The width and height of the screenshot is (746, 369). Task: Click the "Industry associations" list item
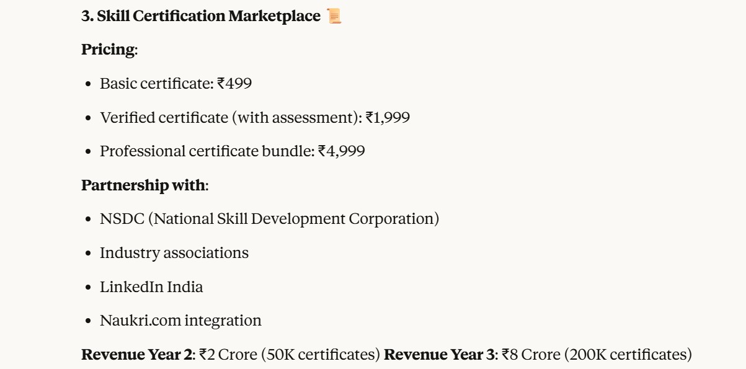pyautogui.click(x=174, y=253)
